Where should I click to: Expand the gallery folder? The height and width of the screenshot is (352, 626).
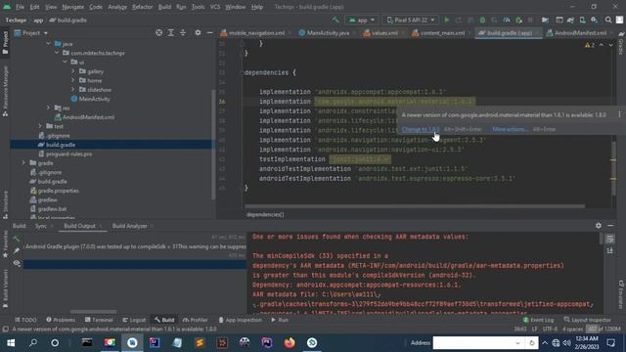coord(73,71)
